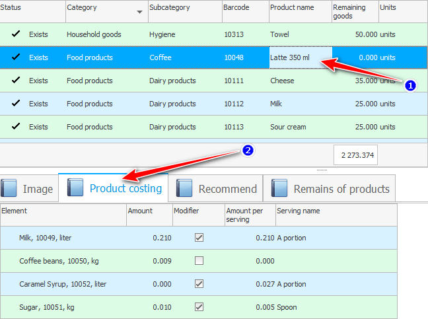The width and height of the screenshot is (428, 319).
Task: Click the status checkmark in the Sour cream row
Action: (x=16, y=126)
